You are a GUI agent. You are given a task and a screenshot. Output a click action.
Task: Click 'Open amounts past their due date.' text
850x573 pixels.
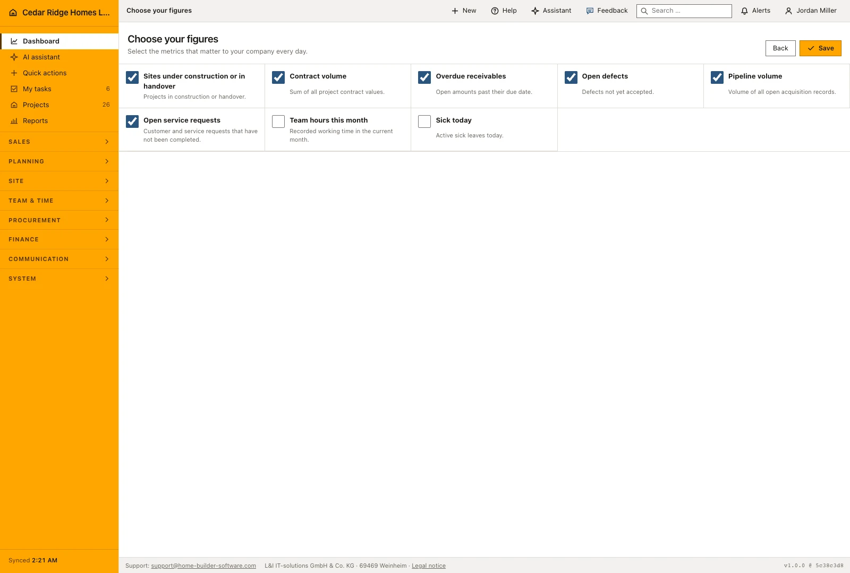coord(484,92)
